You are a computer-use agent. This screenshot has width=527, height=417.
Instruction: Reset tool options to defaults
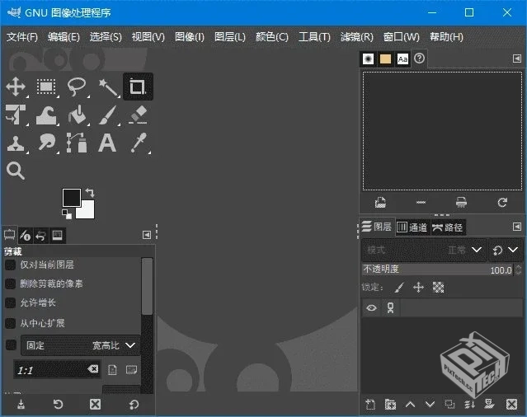click(x=134, y=405)
